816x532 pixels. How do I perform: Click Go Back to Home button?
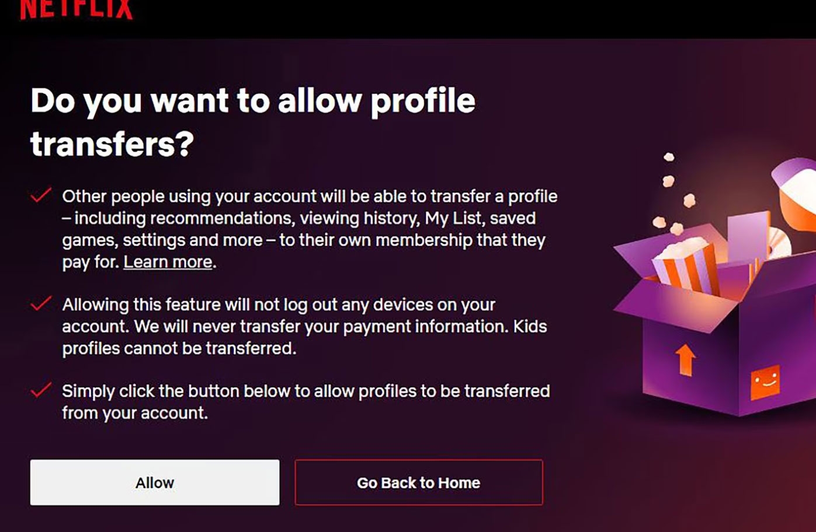point(419,482)
